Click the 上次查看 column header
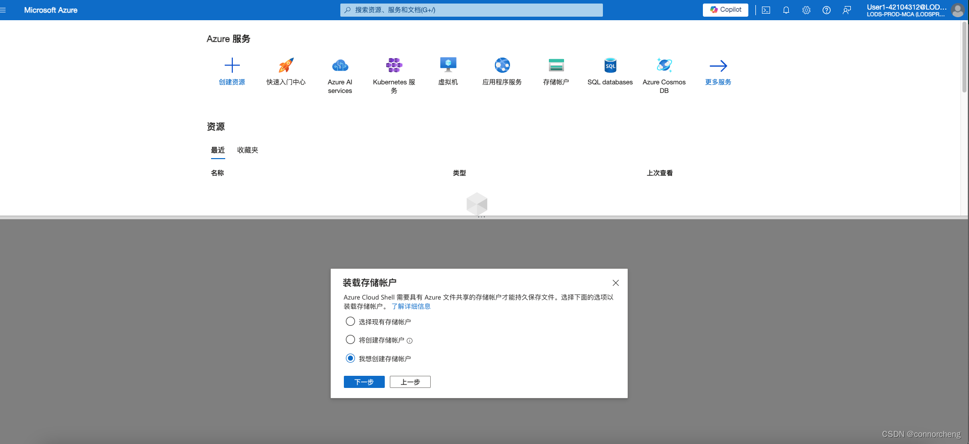Image resolution: width=969 pixels, height=444 pixels. click(x=659, y=173)
